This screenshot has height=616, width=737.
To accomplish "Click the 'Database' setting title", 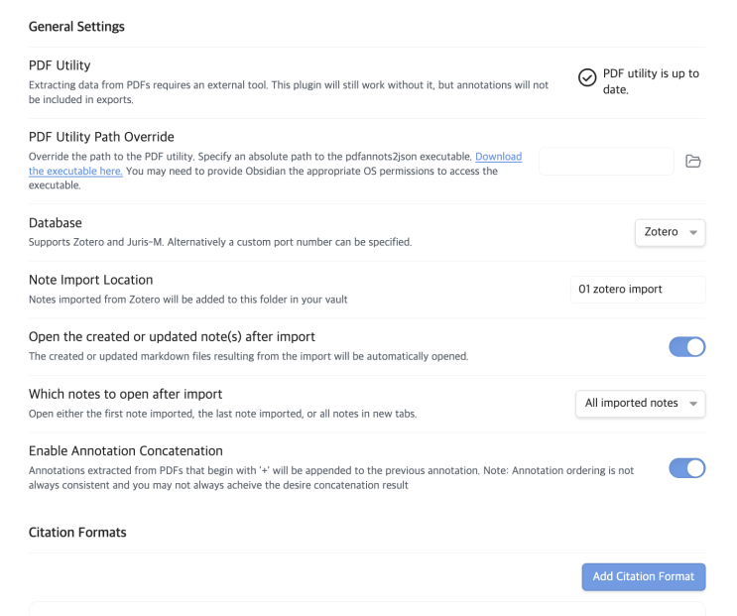I will (56, 222).
